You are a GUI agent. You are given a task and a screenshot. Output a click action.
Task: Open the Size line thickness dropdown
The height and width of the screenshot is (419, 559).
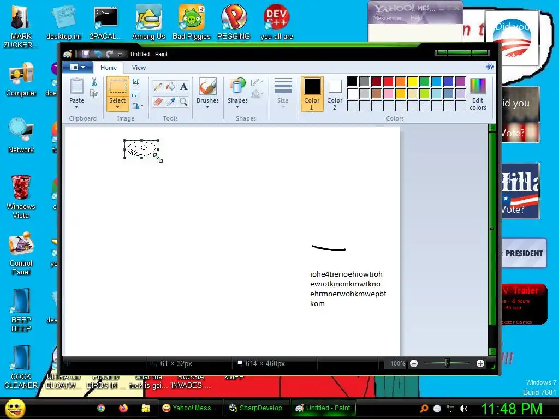point(283,93)
